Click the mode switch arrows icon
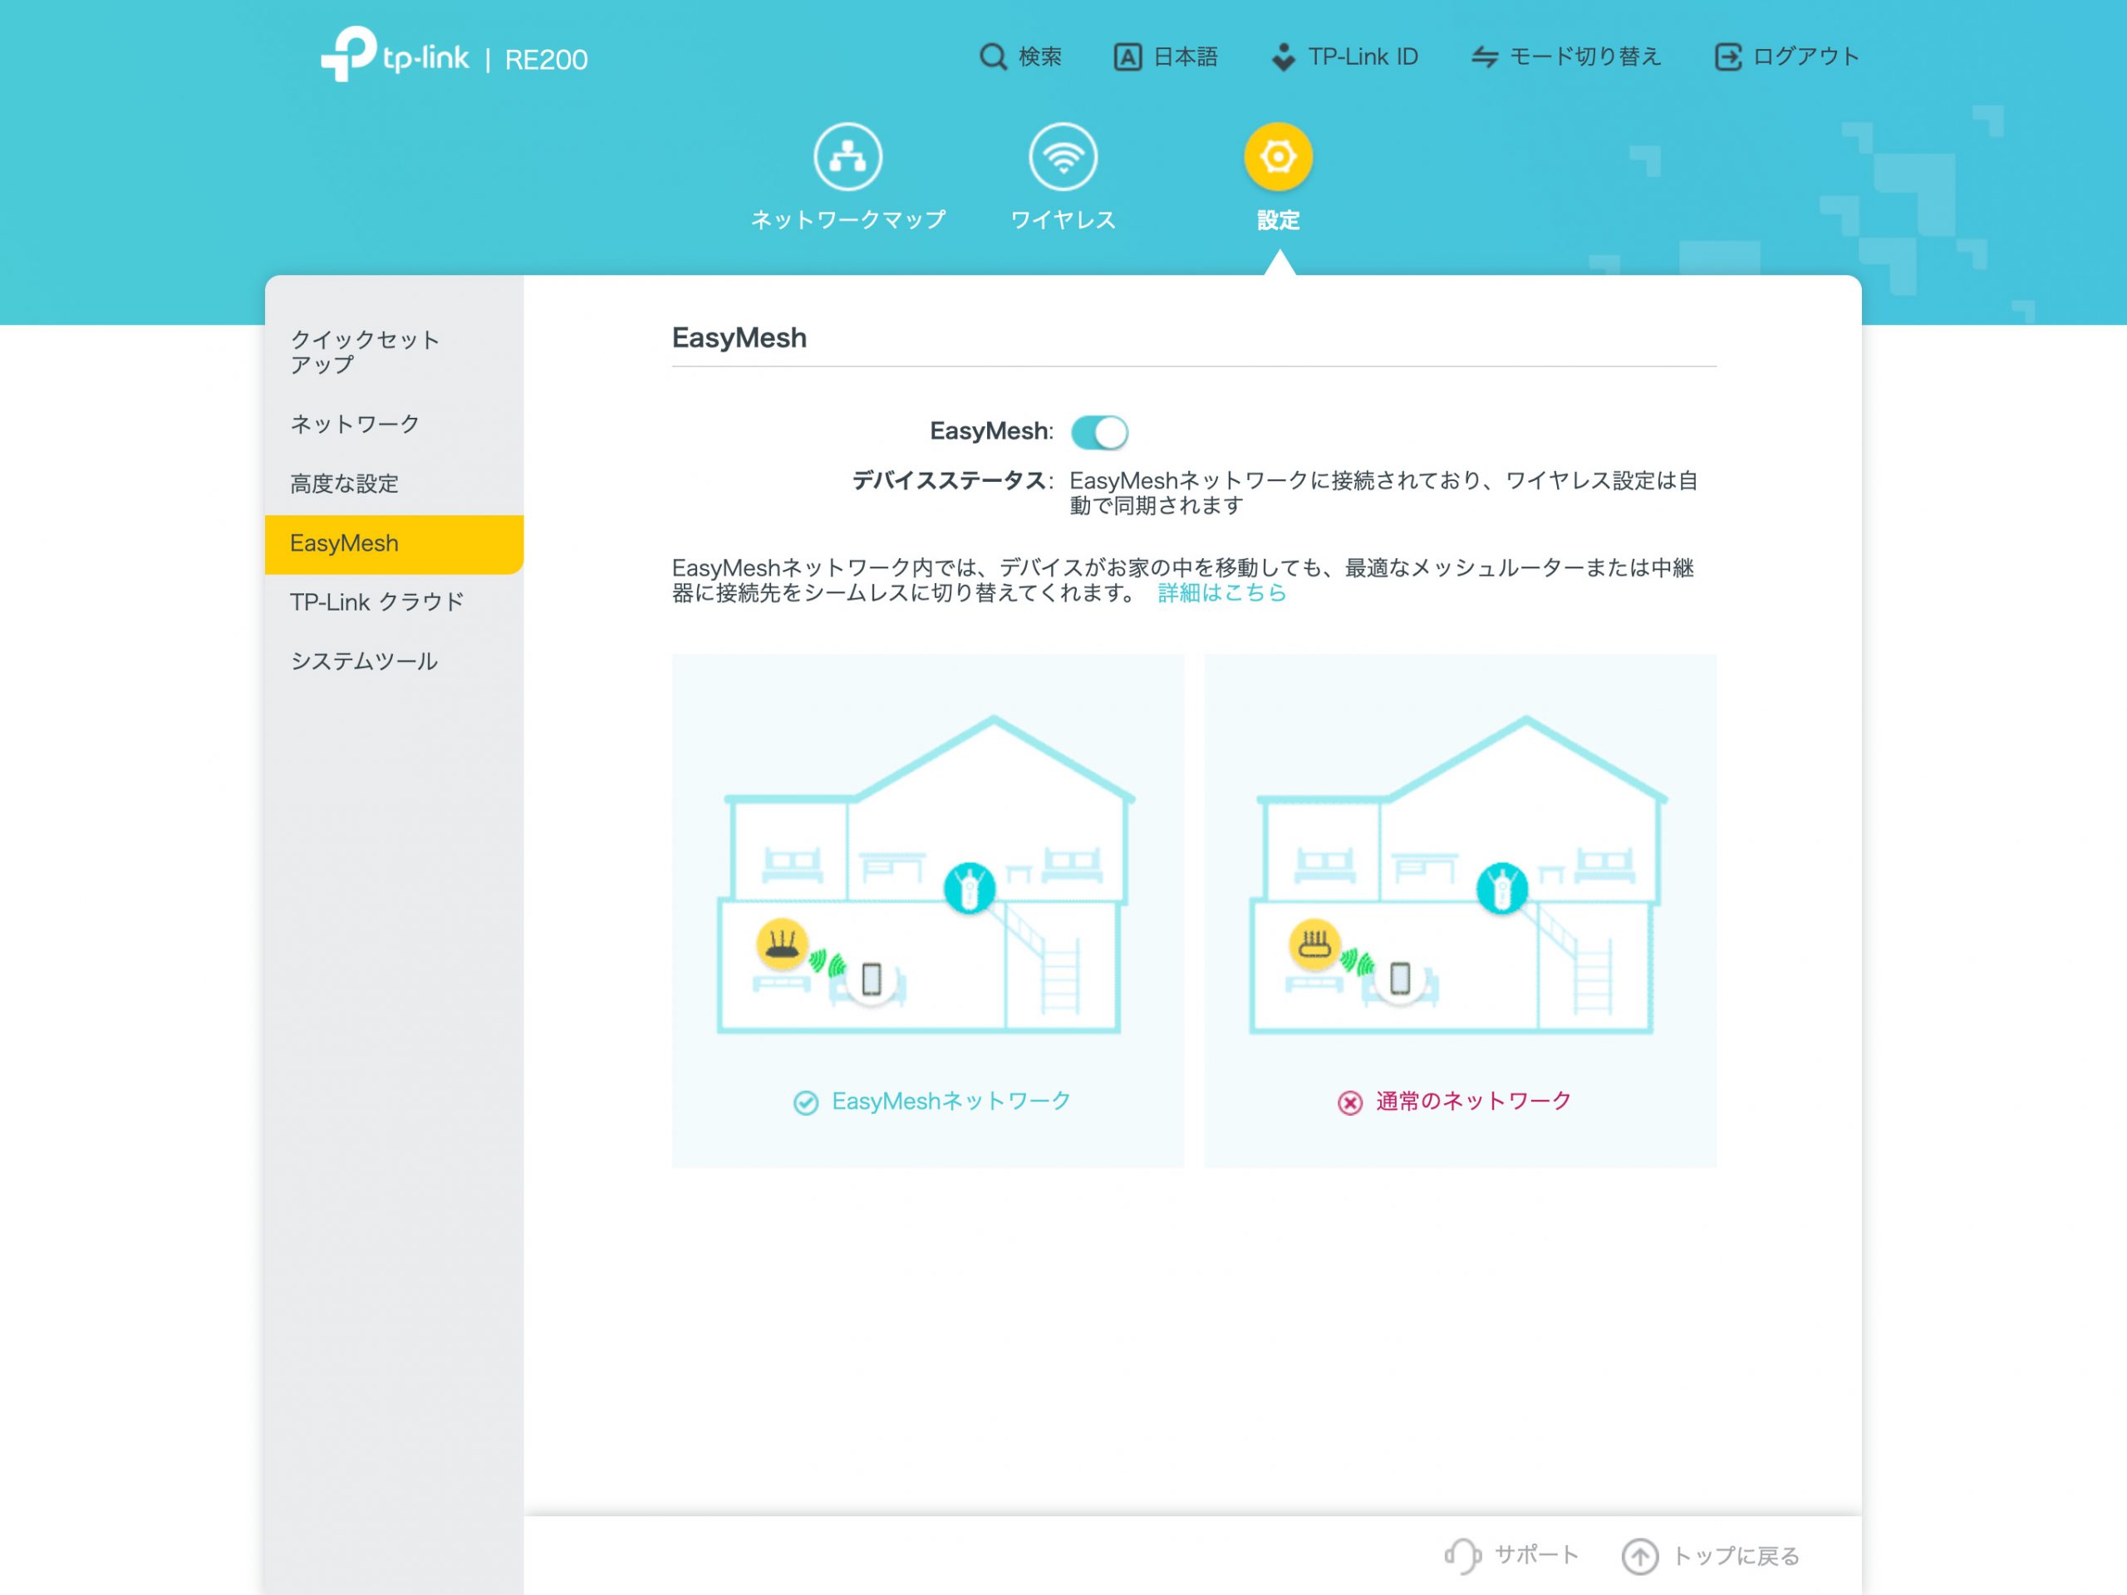The height and width of the screenshot is (1595, 2127). 1484,56
